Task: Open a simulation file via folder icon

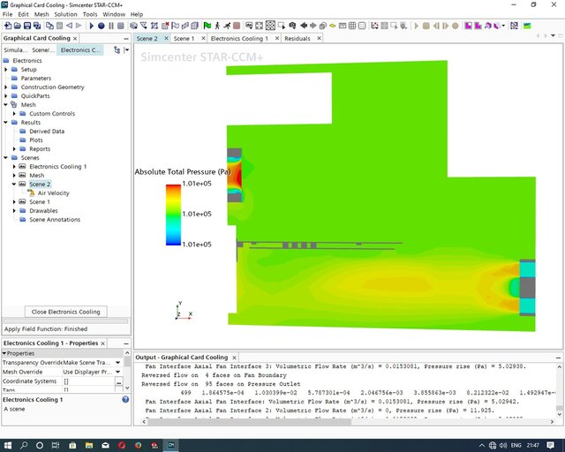Action: point(17,26)
